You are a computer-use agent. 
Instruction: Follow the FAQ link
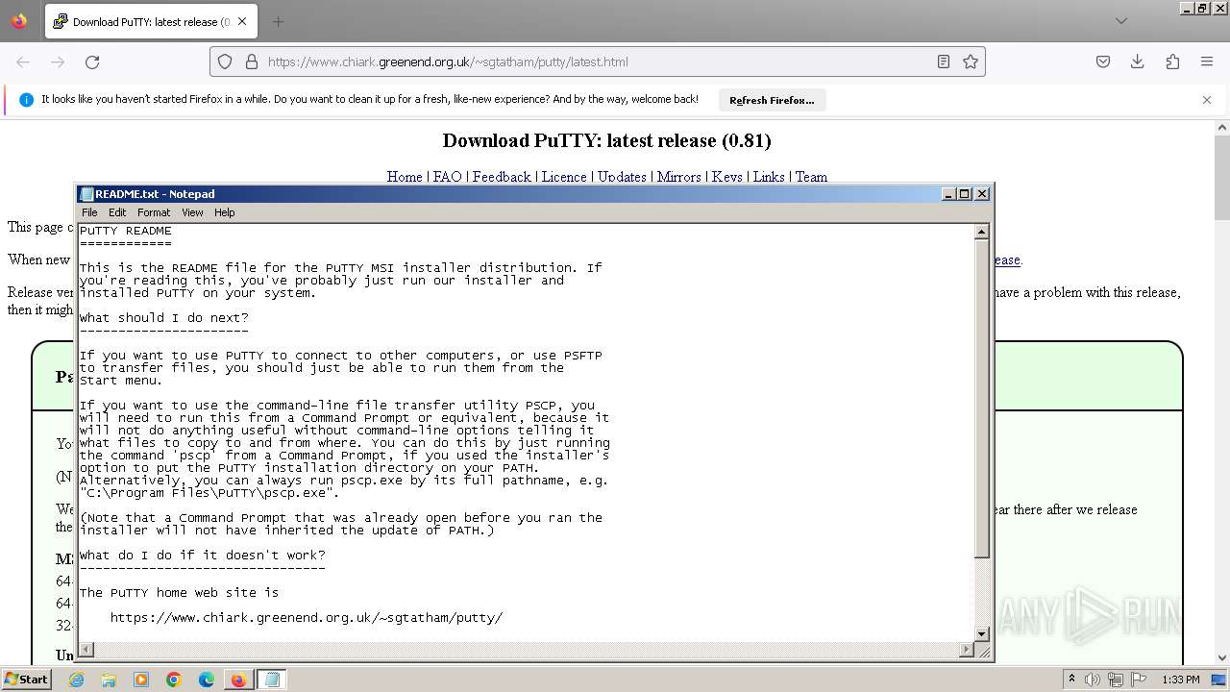click(448, 177)
